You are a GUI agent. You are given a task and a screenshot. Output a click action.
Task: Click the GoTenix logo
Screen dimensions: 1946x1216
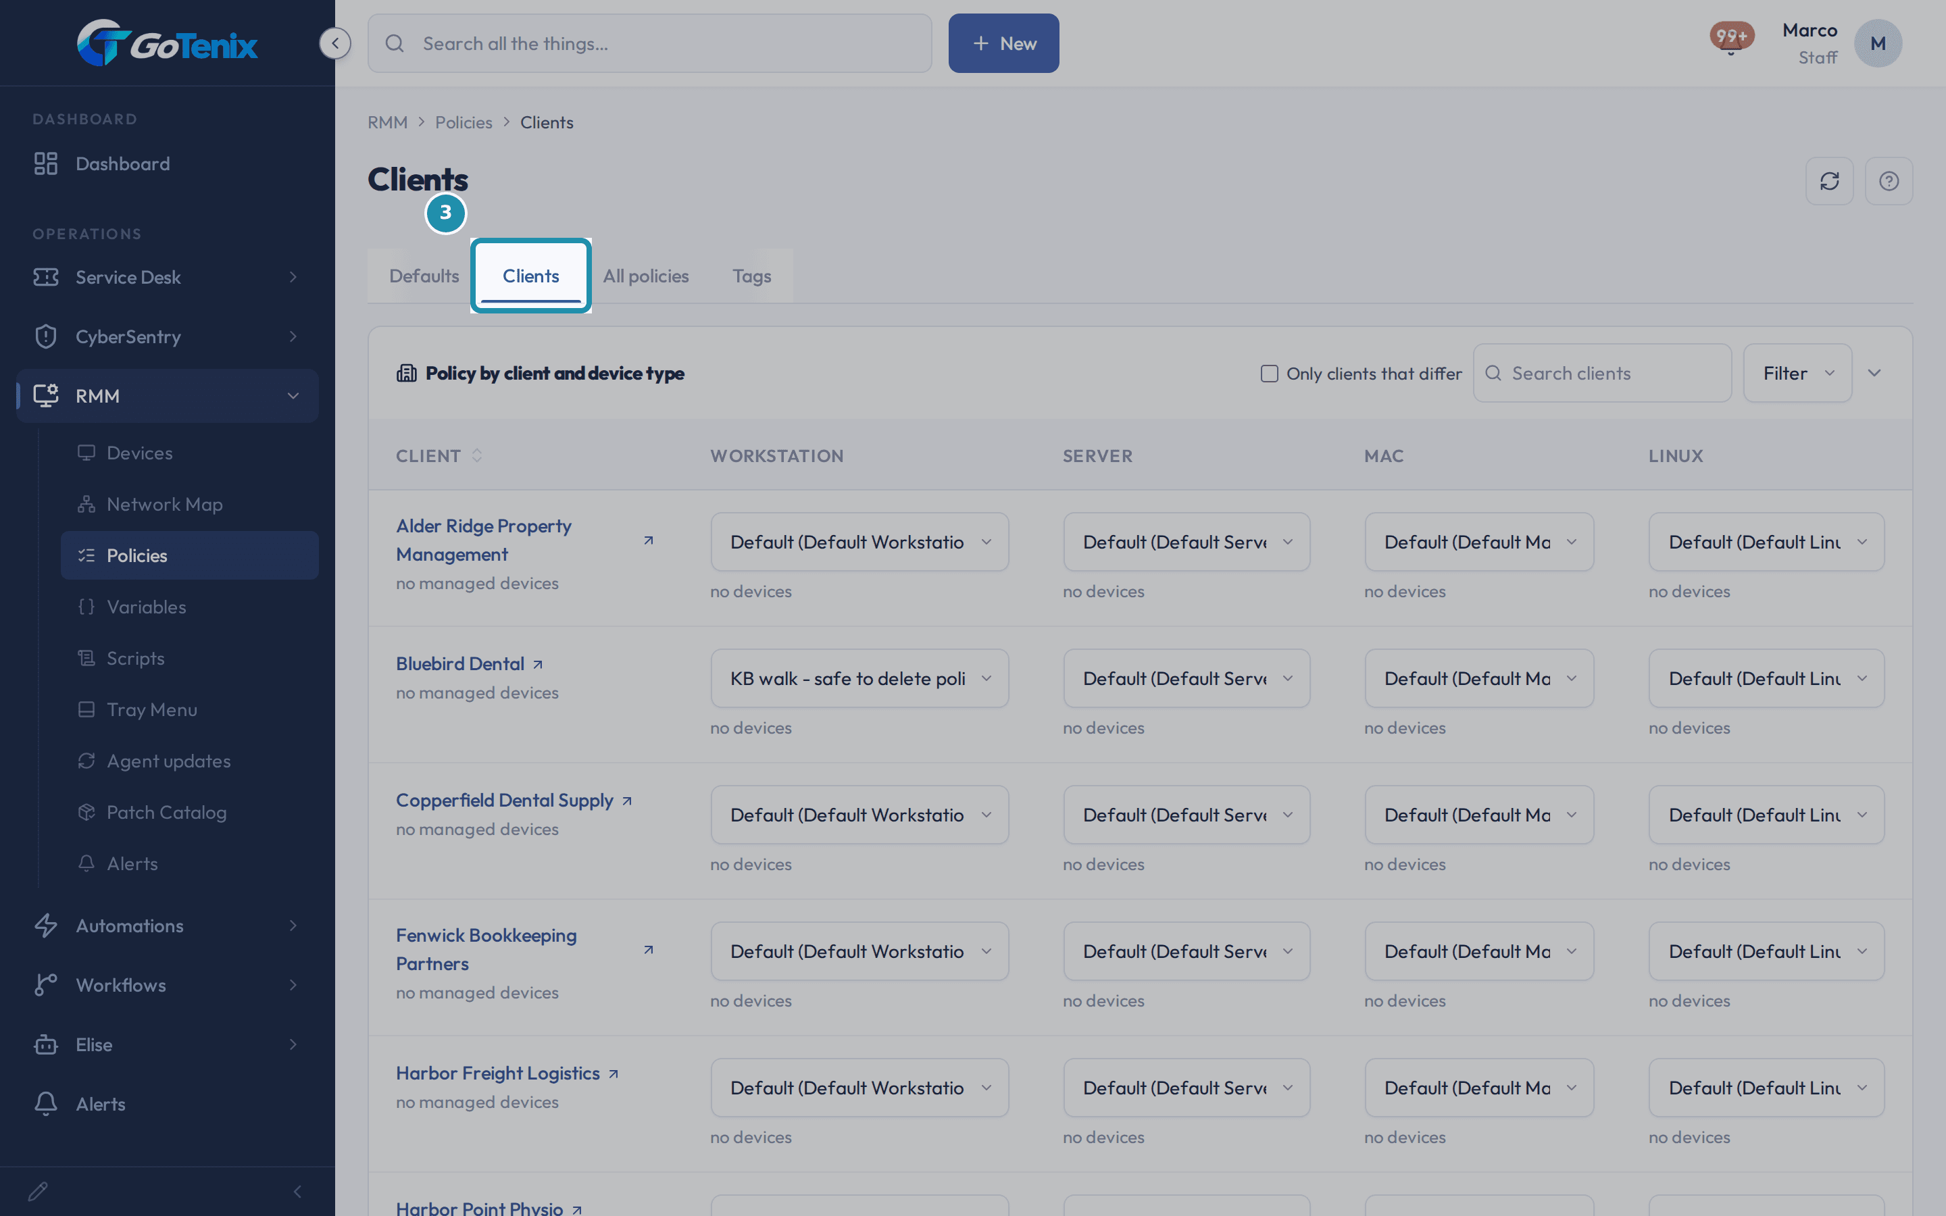(168, 43)
